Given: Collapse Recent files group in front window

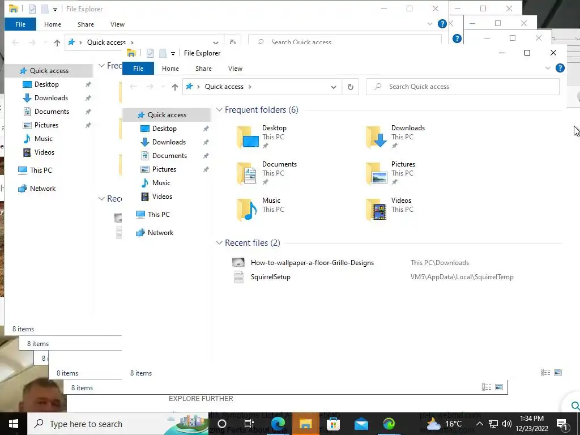Looking at the screenshot, I should (x=219, y=243).
